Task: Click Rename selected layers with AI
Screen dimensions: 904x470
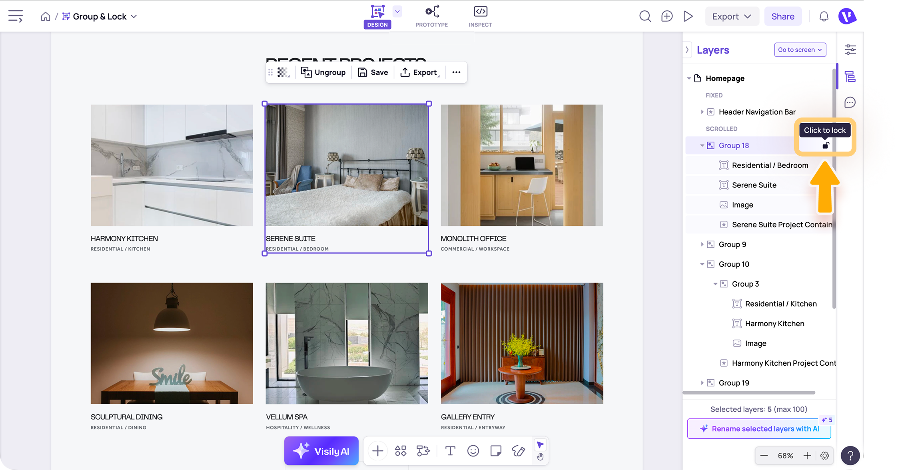Action: tap(759, 429)
